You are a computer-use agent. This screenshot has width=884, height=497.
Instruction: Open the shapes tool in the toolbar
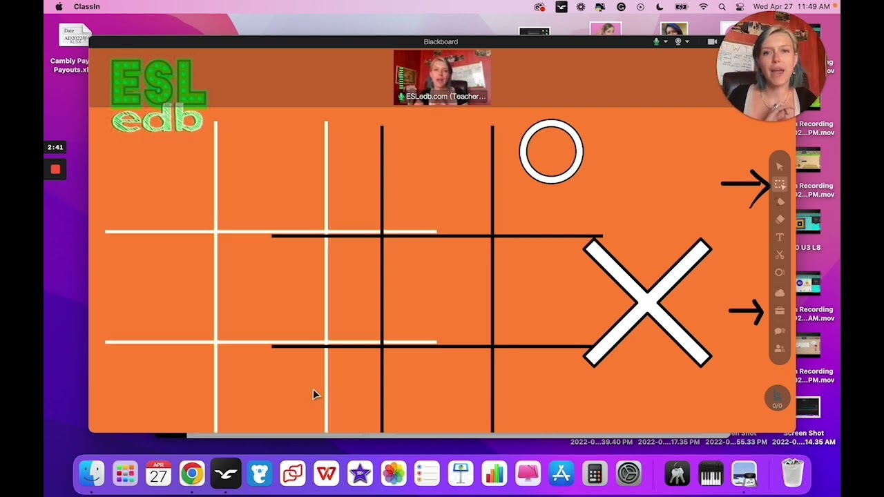(780, 273)
